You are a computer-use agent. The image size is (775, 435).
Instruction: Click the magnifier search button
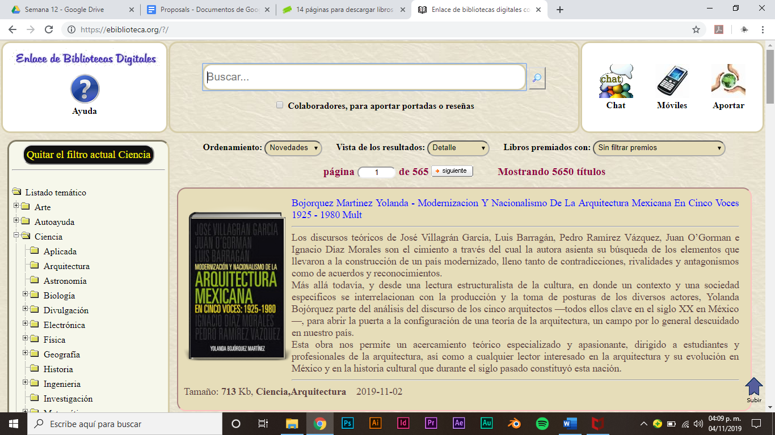(537, 78)
